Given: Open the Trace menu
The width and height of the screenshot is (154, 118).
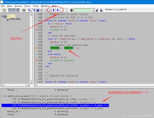Looking at the screenshot, I should click(x=27, y=6).
